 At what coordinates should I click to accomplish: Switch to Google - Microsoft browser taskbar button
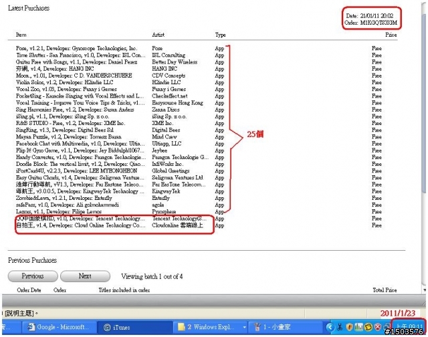pos(60,327)
